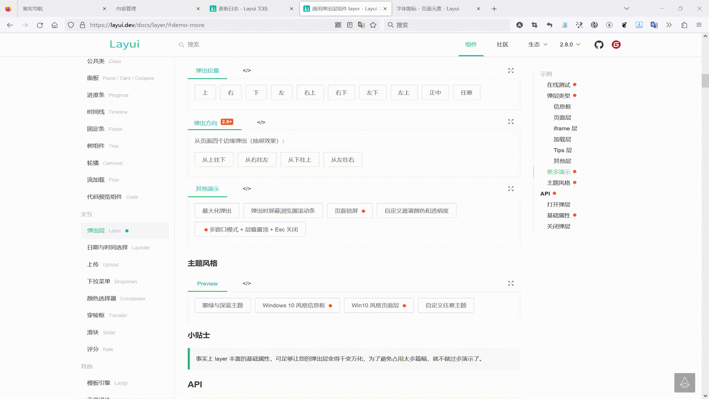Switch to 更新日志 - Layui 文档 tab
This screenshot has height=399, width=709.
243,8
